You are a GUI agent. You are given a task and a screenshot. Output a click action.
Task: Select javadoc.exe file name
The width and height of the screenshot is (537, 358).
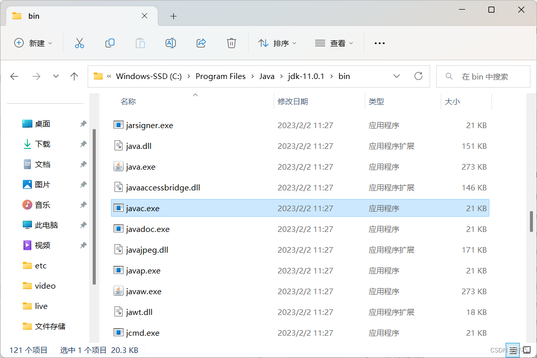click(147, 229)
